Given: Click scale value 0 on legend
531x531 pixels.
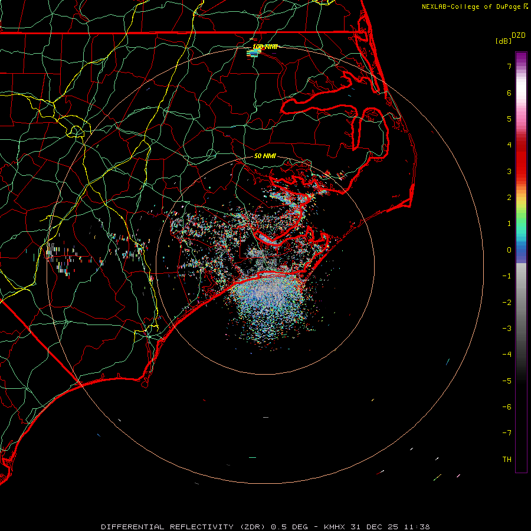Looking at the screenshot, I should pos(509,250).
